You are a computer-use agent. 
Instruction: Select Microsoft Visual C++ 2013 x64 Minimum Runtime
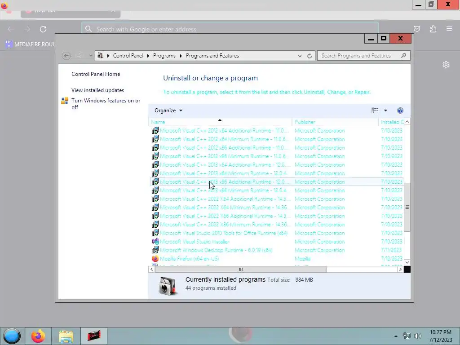(x=277, y=173)
